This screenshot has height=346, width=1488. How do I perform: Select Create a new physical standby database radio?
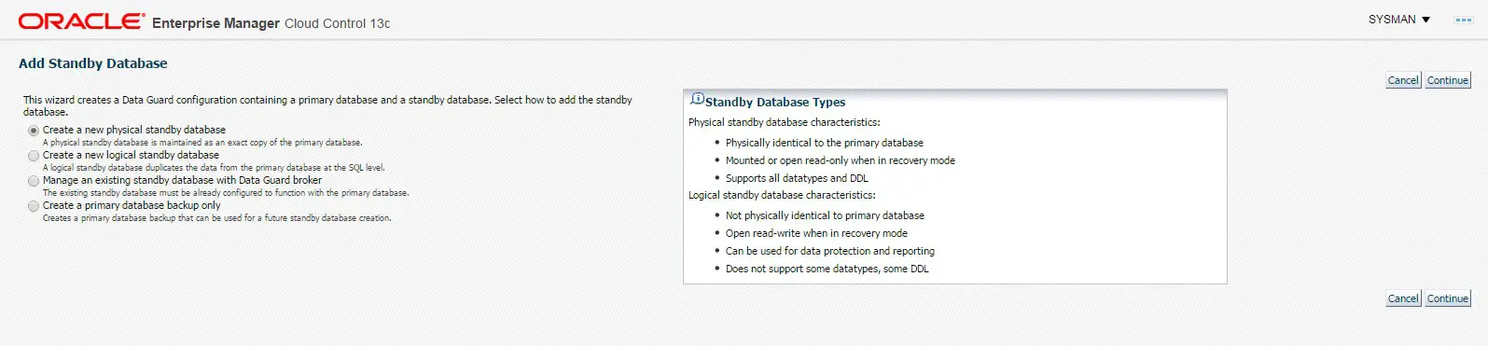click(x=34, y=131)
